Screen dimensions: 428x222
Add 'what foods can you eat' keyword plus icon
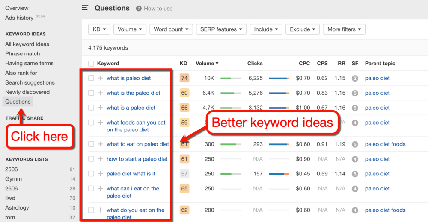(x=100, y=123)
